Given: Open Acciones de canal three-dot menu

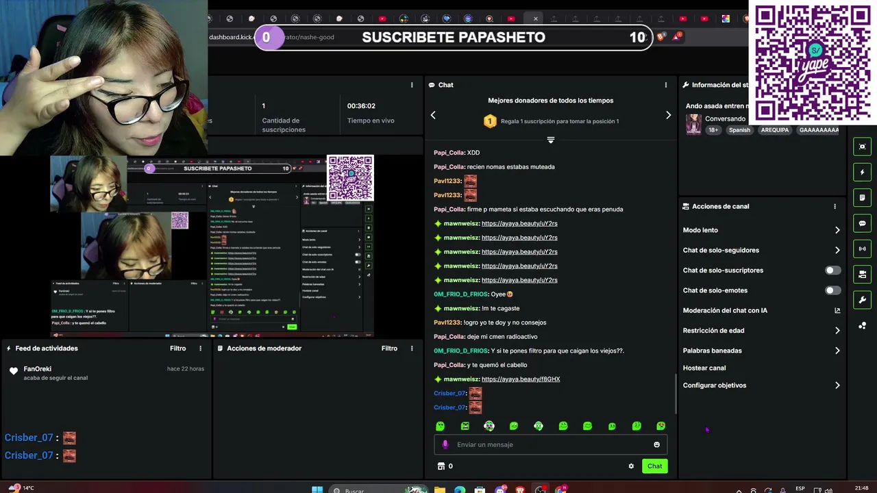Looking at the screenshot, I should pyautogui.click(x=835, y=206).
